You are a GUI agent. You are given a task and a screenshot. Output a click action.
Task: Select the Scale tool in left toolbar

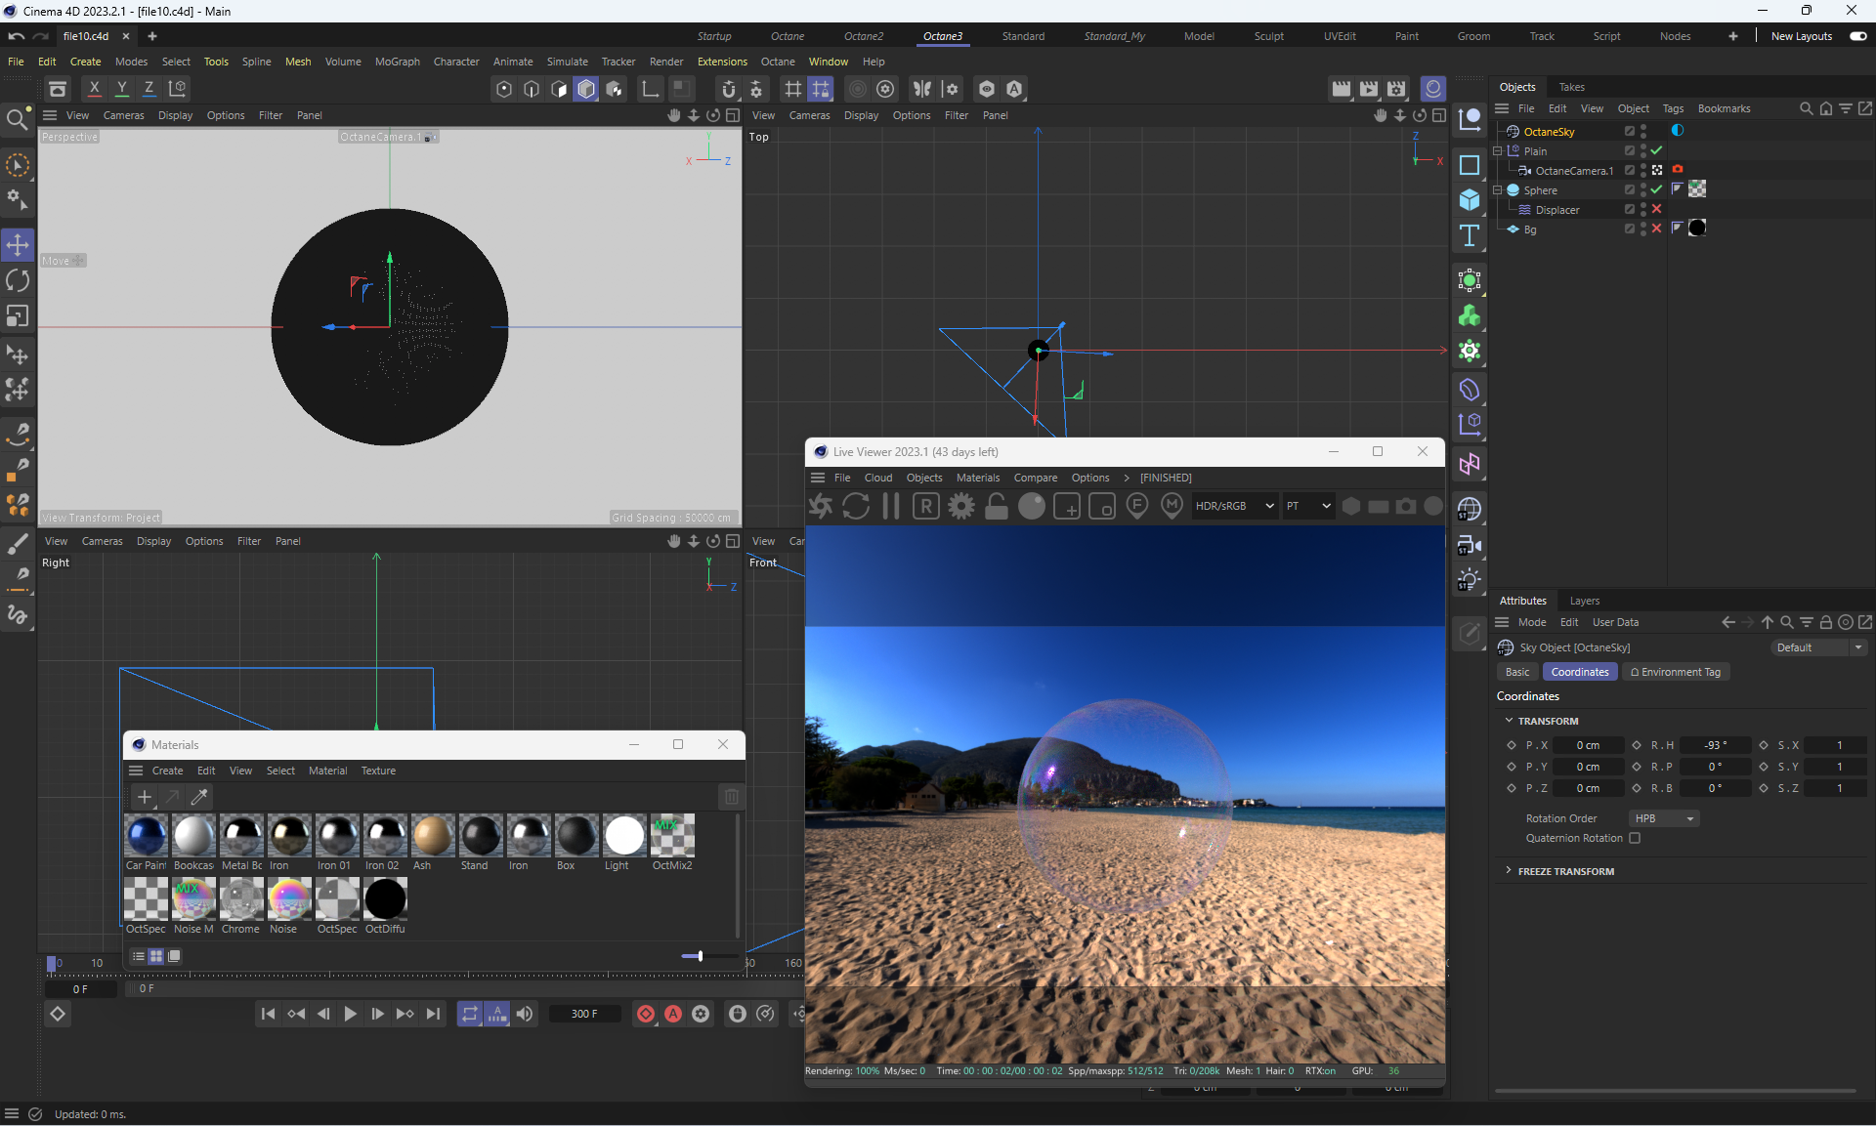pos(18,316)
